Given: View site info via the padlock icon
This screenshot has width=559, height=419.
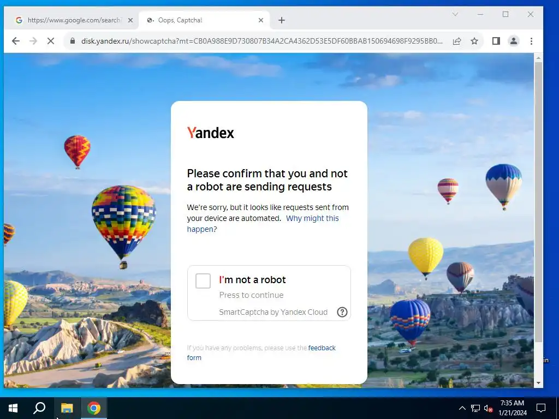Looking at the screenshot, I should click(x=73, y=41).
